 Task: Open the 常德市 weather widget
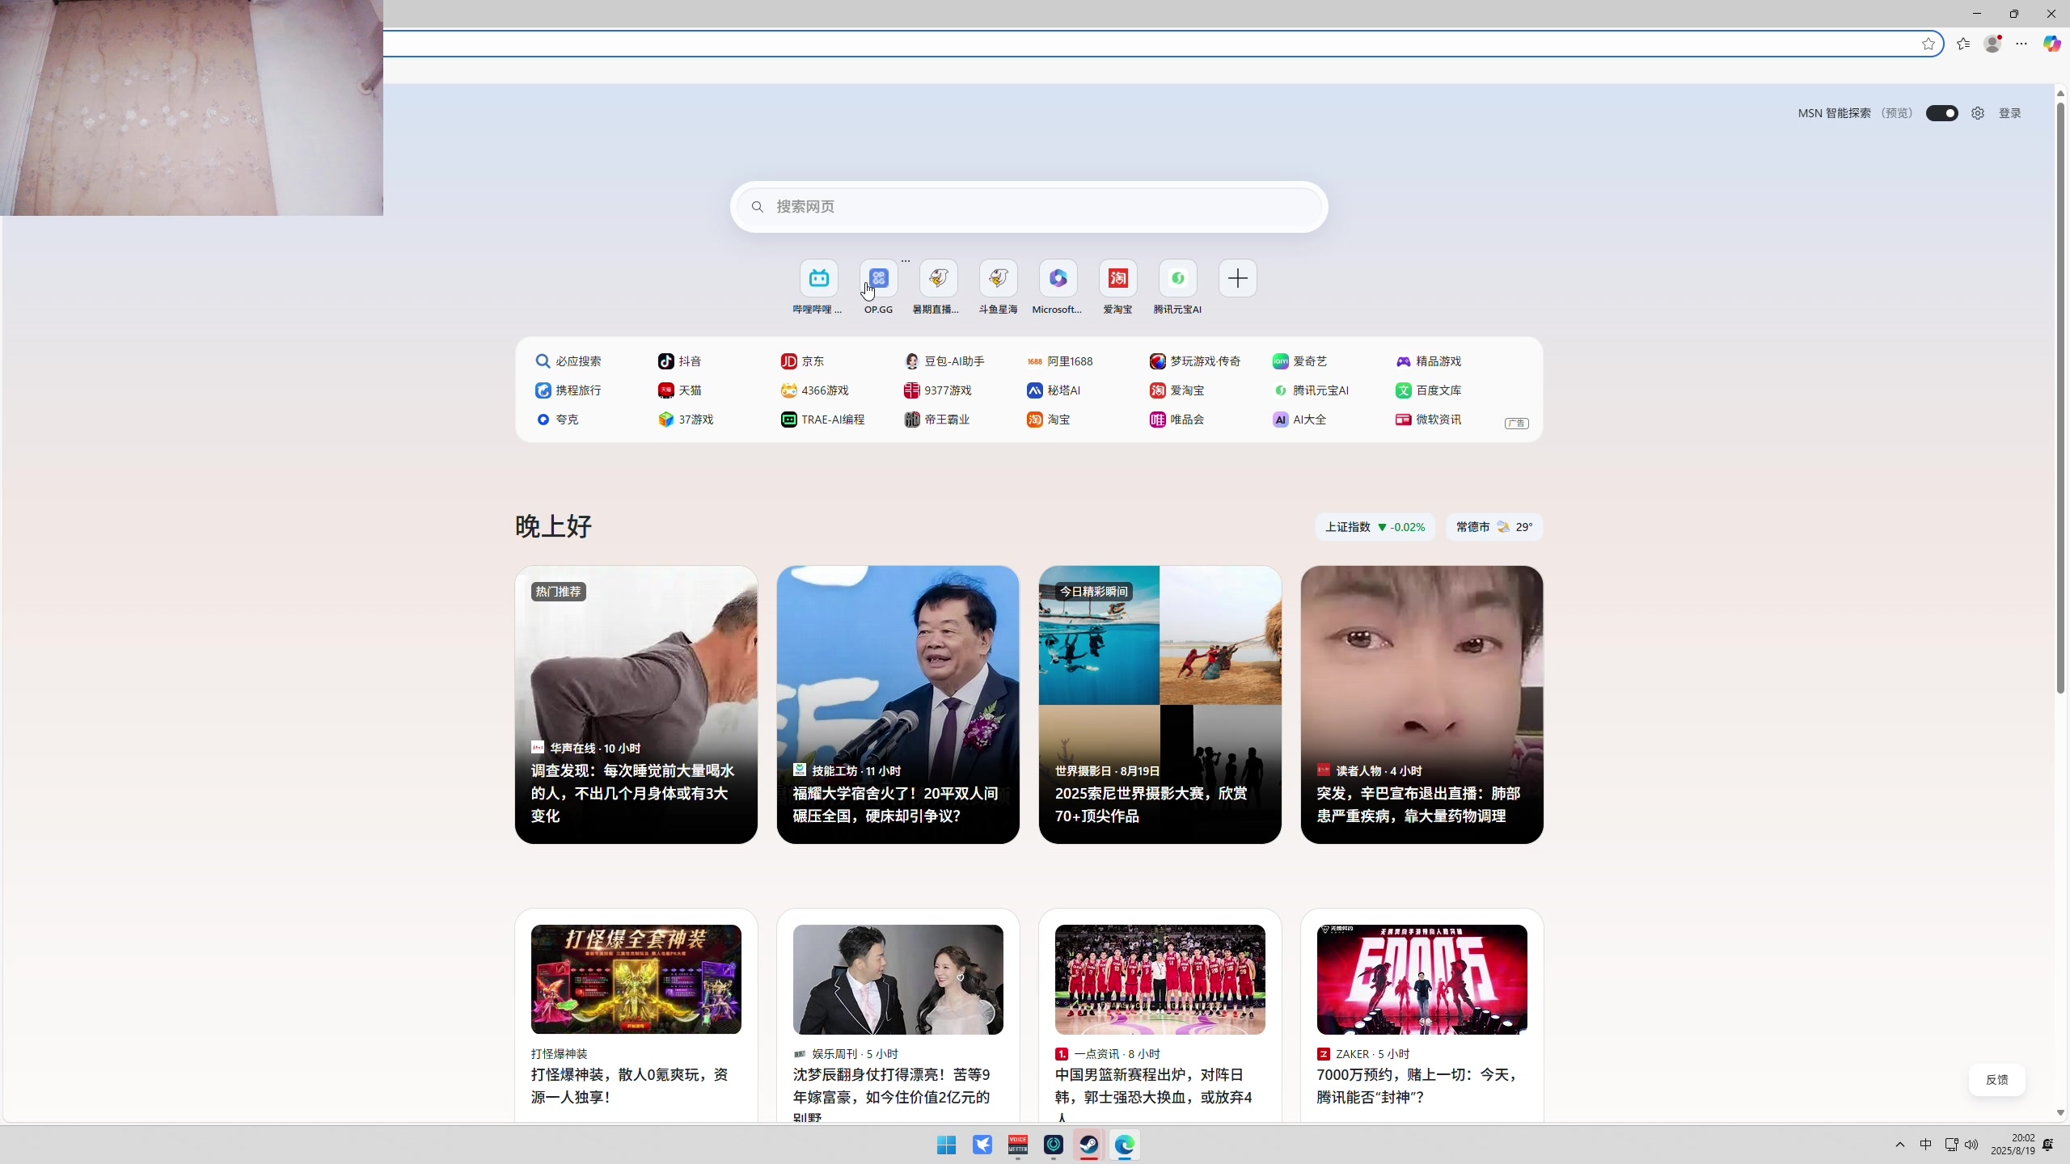tap(1493, 527)
